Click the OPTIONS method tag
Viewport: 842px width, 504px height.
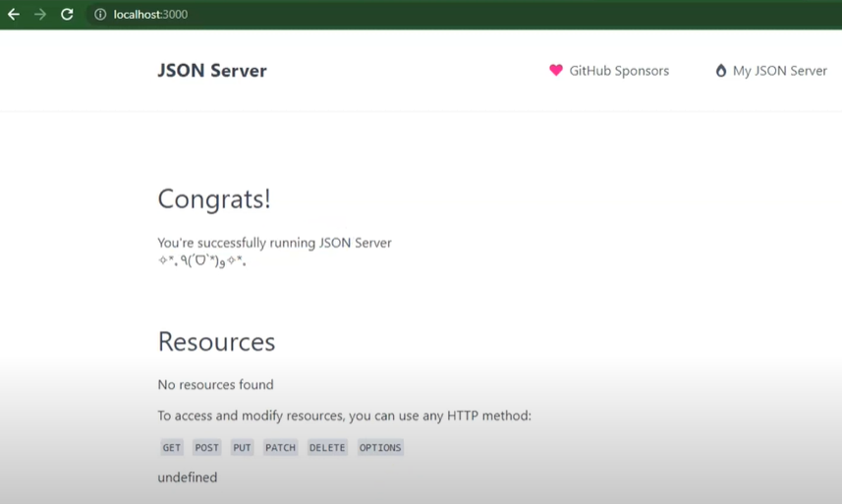pos(380,448)
